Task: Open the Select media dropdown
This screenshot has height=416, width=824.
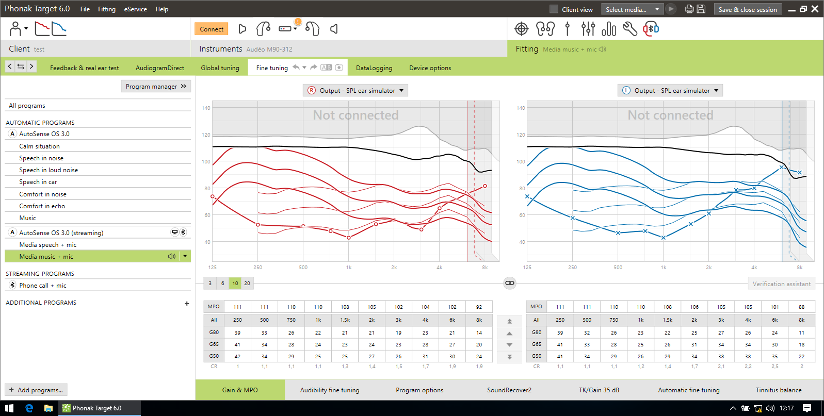Action: click(633, 9)
